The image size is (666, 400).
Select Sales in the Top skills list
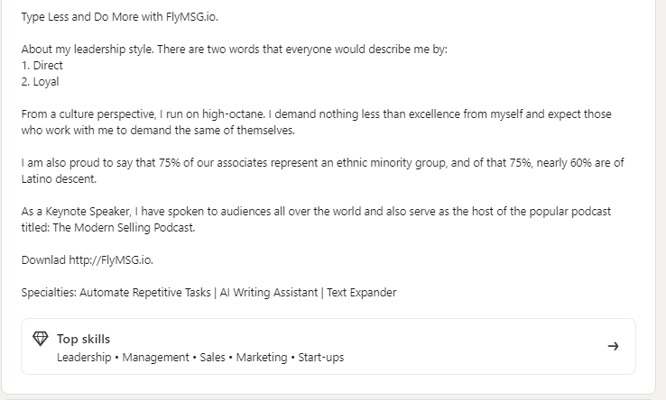[x=212, y=357]
